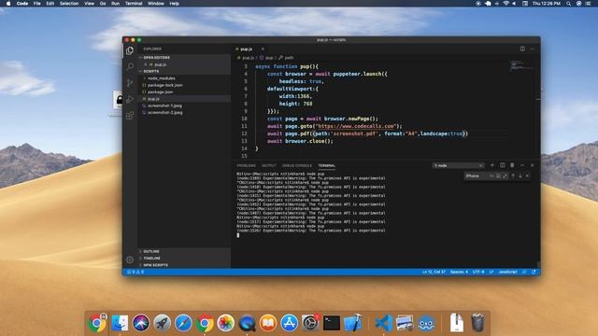Viewport: 598px width, 336px height.
Task: Maximize the panel with chevron-up icon
Action: pos(522,165)
